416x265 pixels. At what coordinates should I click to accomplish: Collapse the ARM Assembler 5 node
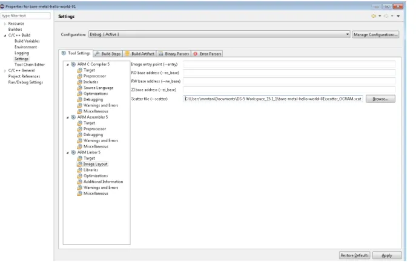(x=67, y=117)
